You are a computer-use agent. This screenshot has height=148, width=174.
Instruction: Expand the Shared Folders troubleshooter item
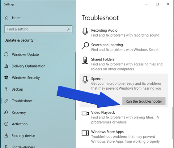pos(124,64)
